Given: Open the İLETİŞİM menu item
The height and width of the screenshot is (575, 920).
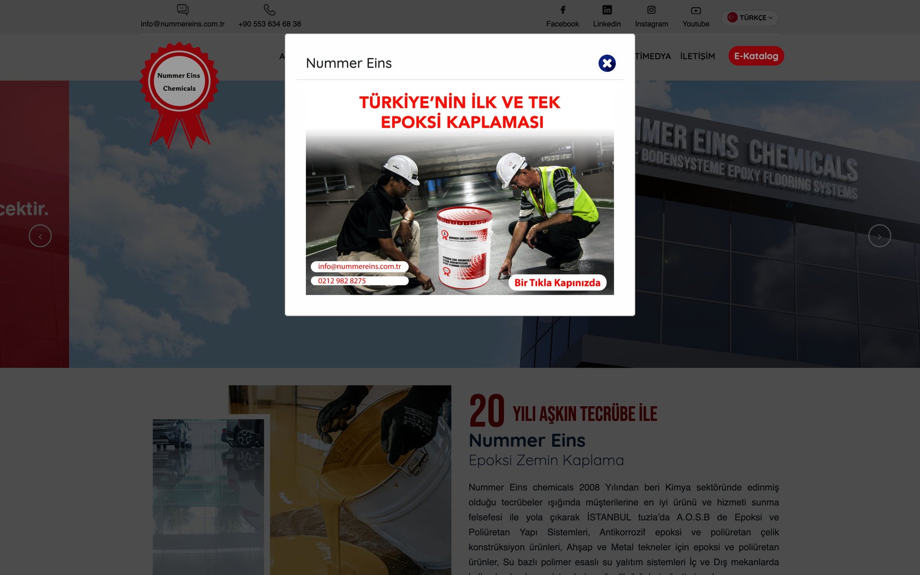Looking at the screenshot, I should click(697, 56).
